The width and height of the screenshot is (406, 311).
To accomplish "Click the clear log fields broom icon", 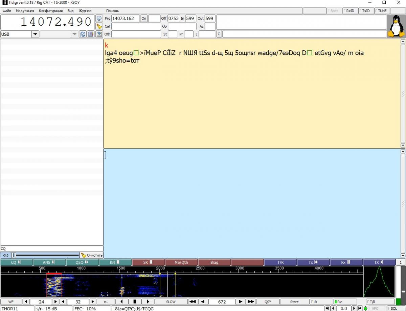I will coord(99,26).
